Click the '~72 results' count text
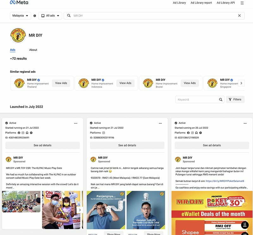 coord(18,59)
